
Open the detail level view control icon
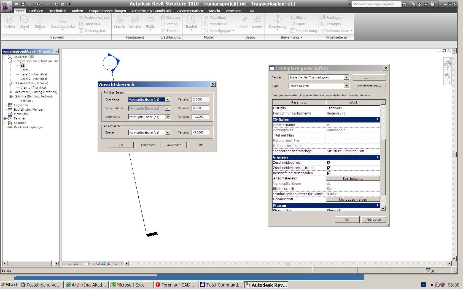coord(86,264)
